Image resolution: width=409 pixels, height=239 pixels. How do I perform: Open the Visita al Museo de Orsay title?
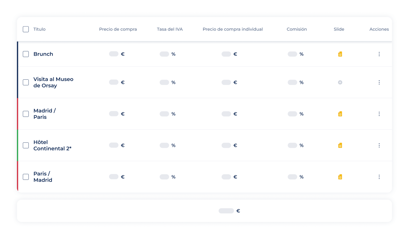pyautogui.click(x=53, y=82)
